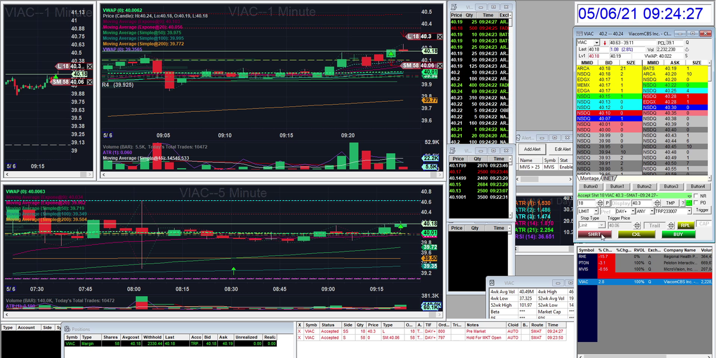Click the green BUY button

pos(678,234)
